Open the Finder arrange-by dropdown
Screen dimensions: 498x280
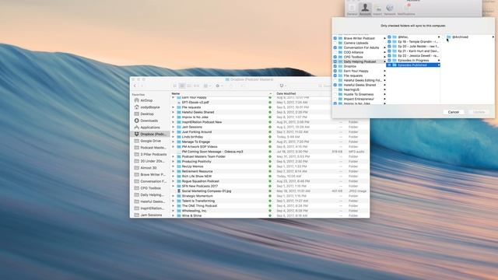(x=207, y=86)
